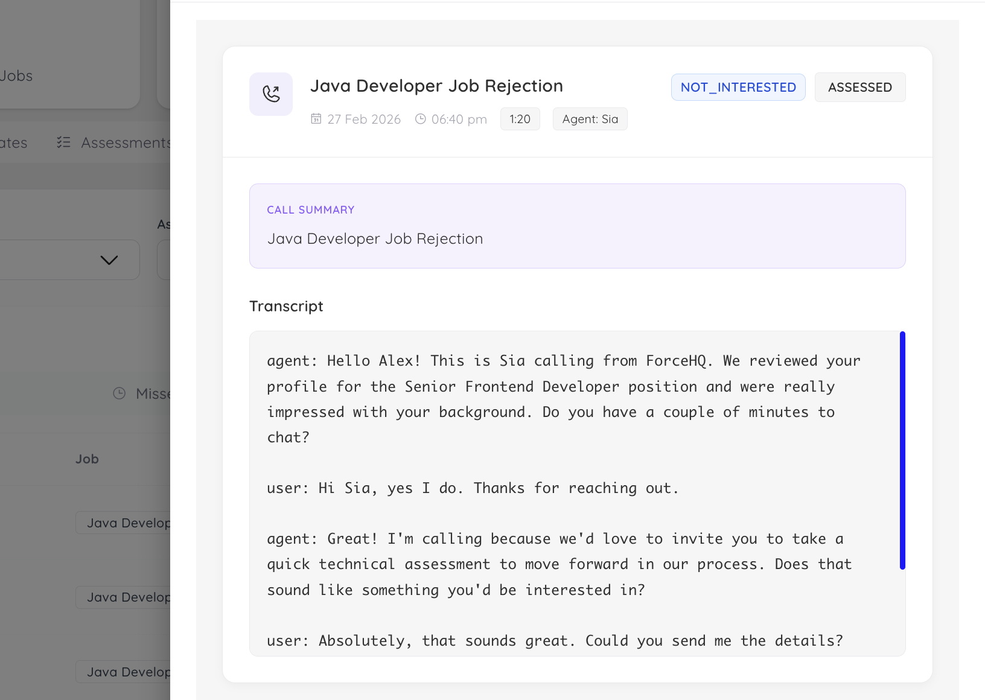Open the Assessments tab in the background page
Viewport: 985px width, 700px height.
113,143
